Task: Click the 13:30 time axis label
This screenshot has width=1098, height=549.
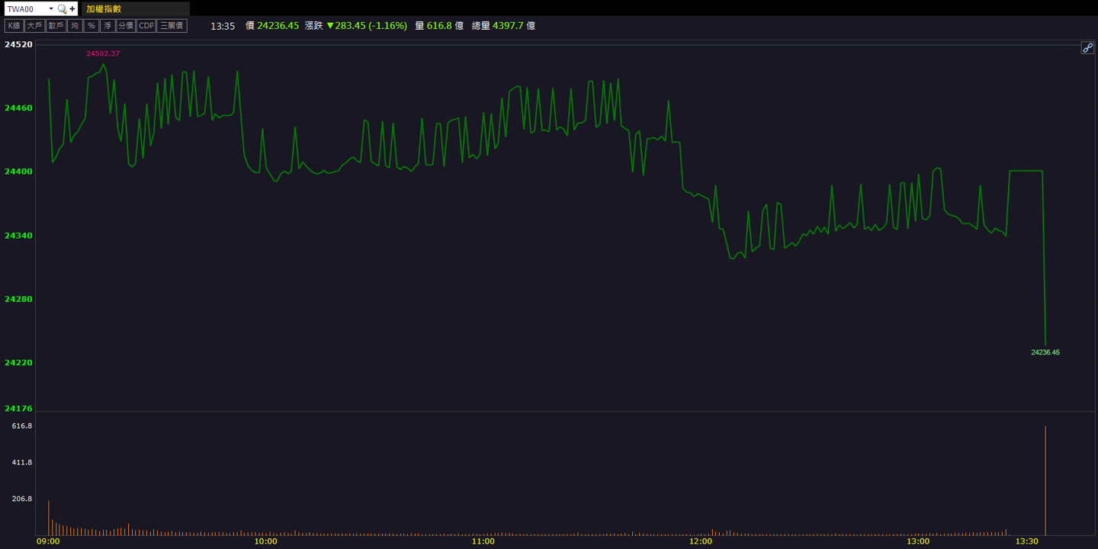Action: [1027, 541]
